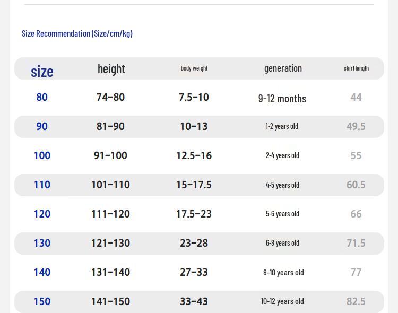Click the height column header
Image resolution: width=398 pixels, height=313 pixels.
(111, 69)
